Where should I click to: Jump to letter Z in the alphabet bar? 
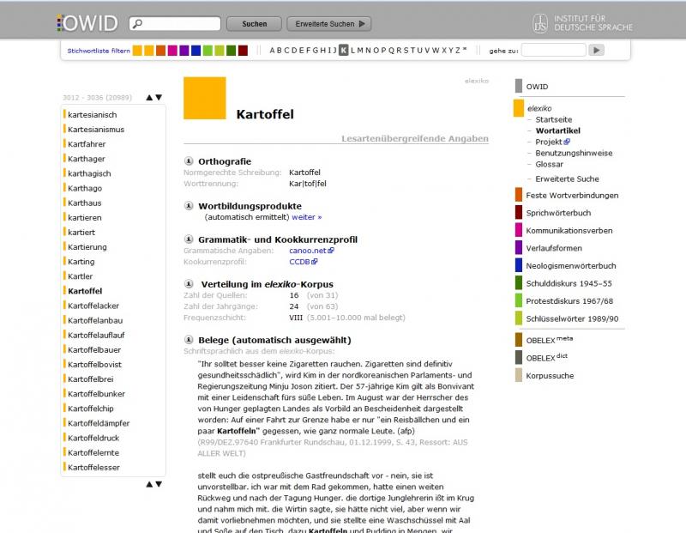(x=458, y=51)
